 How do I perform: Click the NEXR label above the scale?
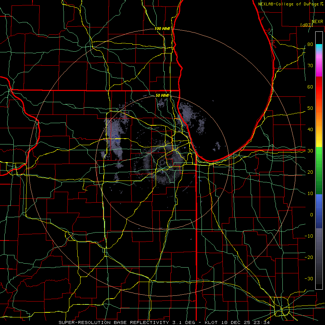(317, 22)
